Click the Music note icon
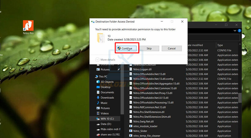Image resolution: width=251 pixels, height=138 pixels. (x=98, y=103)
